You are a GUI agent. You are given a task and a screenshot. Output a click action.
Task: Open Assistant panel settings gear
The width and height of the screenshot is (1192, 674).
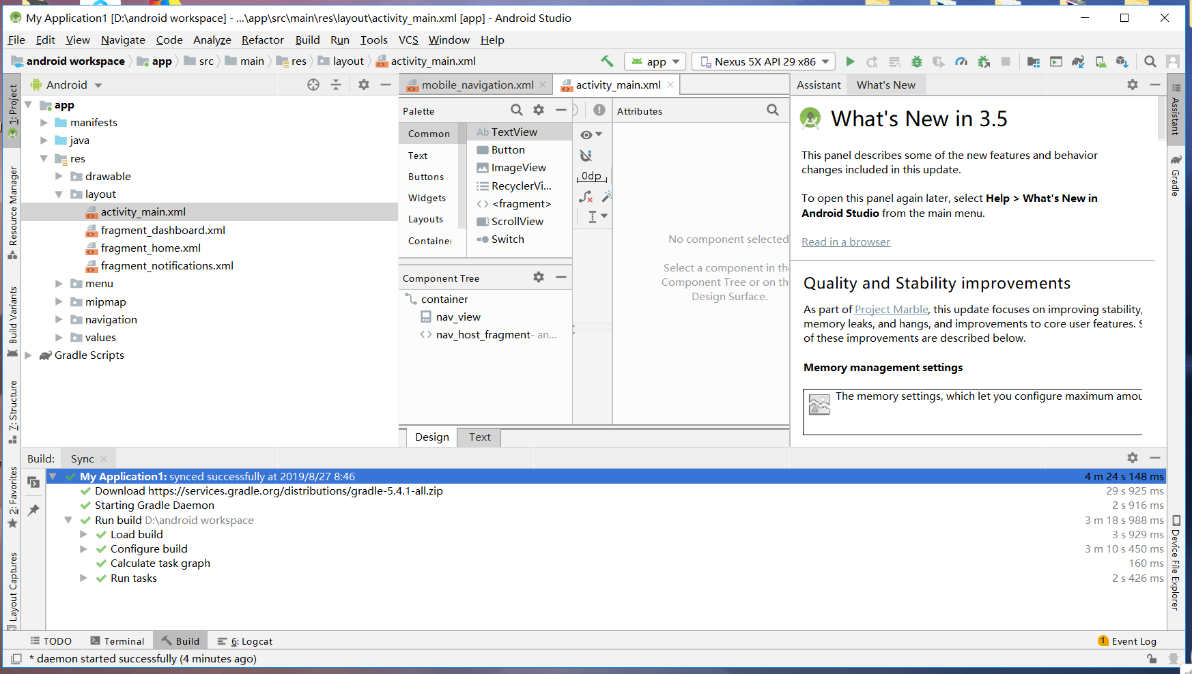pos(1133,85)
